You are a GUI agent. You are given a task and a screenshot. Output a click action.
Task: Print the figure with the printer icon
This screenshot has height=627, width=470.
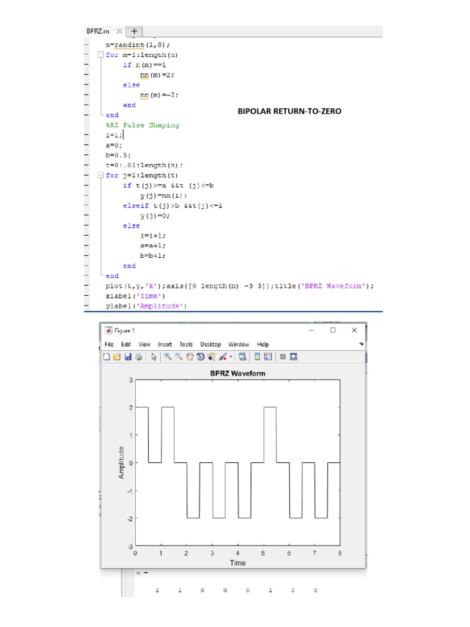point(138,357)
